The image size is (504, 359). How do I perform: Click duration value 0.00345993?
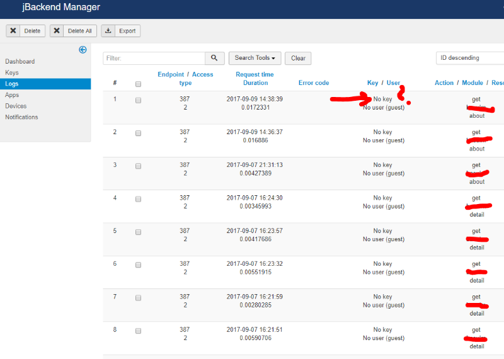pyautogui.click(x=256, y=206)
